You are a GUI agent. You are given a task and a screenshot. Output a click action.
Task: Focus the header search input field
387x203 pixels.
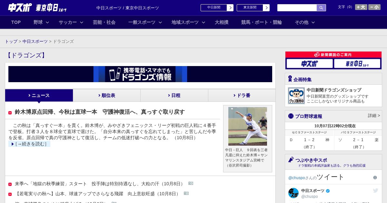coord(297,8)
